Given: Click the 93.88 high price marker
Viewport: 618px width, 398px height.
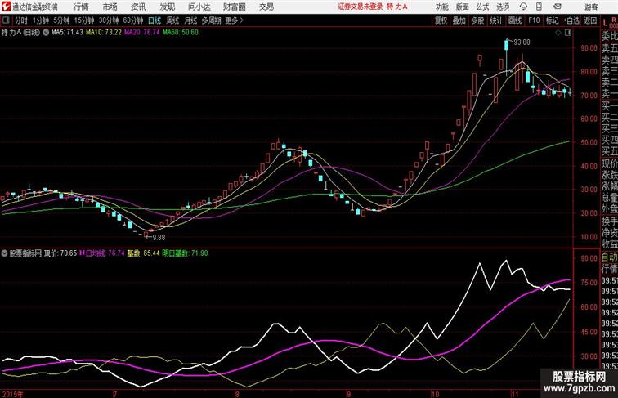Looking at the screenshot, I should coord(522,42).
